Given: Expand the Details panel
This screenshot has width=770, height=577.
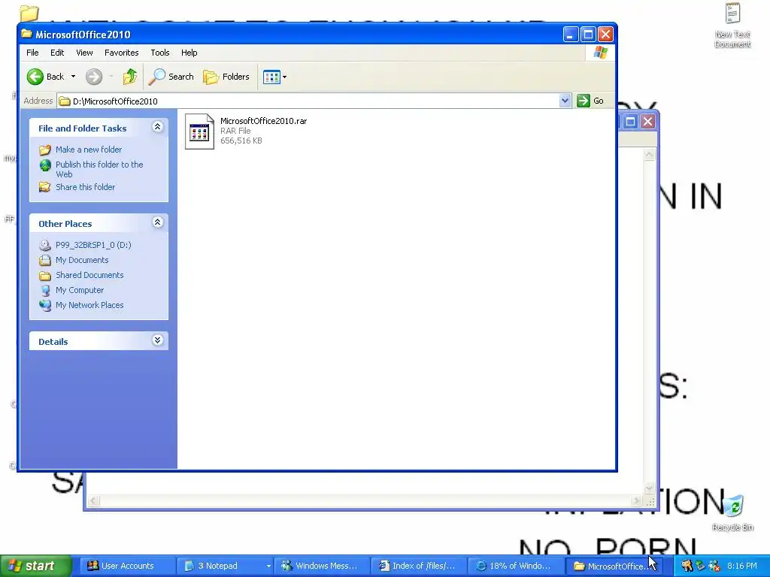Looking at the screenshot, I should 157,340.
